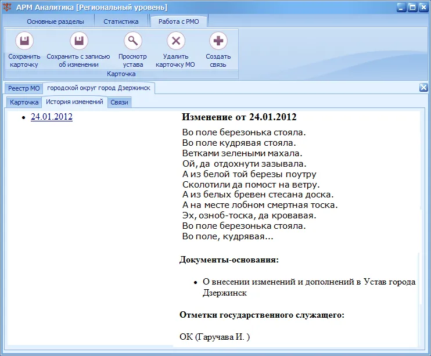Click the Изменение от 24.01.2012 heading
The height and width of the screenshot is (356, 431).
[x=239, y=117]
